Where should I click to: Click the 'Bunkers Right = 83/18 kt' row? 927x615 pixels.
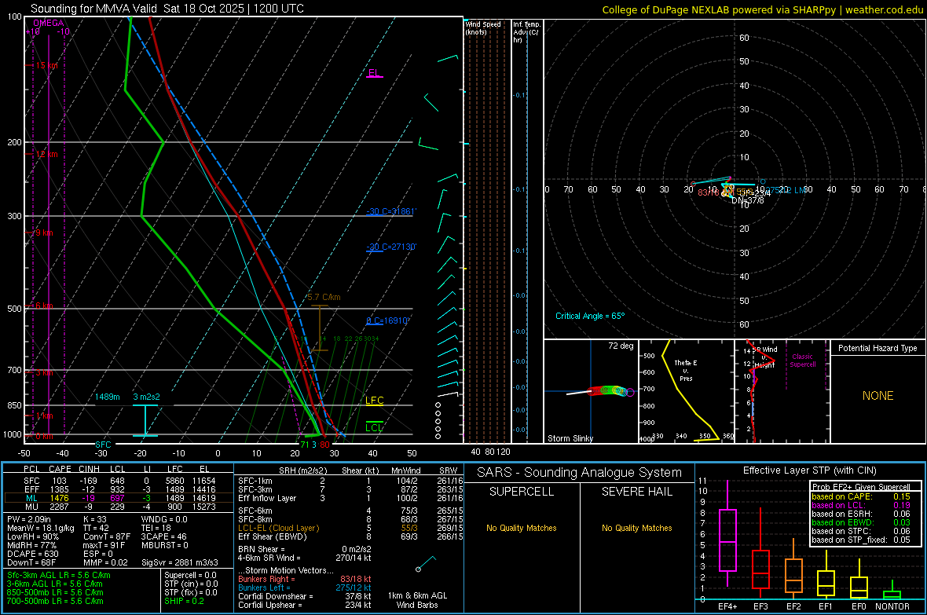tap(305, 580)
